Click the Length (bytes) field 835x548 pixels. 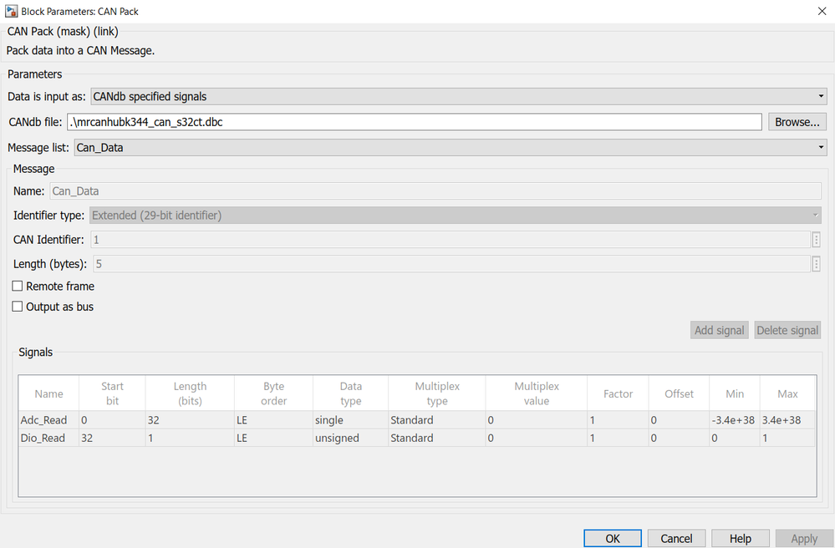(x=452, y=264)
